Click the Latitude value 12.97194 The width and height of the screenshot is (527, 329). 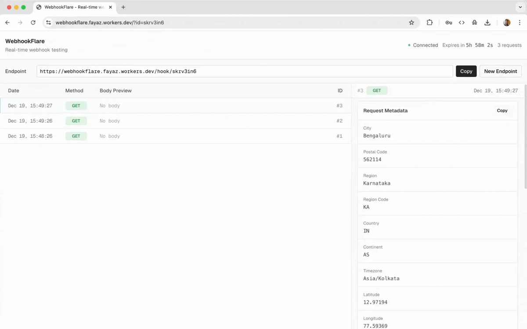(x=375, y=302)
